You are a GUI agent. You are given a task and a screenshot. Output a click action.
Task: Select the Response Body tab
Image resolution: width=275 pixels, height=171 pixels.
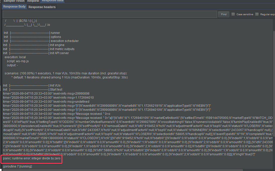(14, 6)
